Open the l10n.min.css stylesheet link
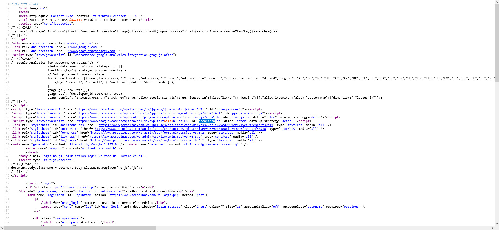 [145, 137]
